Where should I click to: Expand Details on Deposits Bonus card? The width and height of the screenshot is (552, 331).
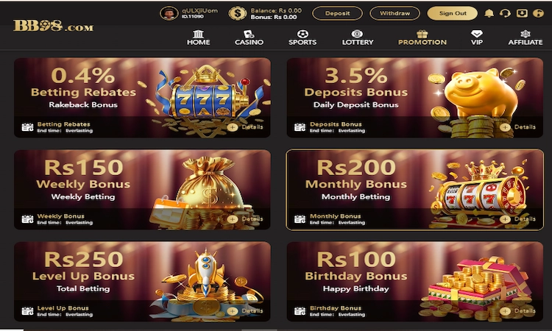pos(518,127)
